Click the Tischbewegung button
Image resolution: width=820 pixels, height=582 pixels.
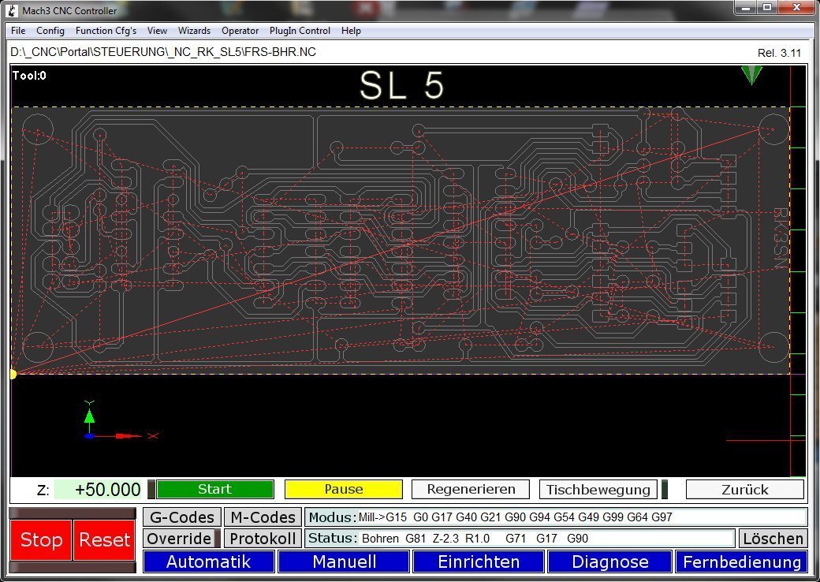pos(598,490)
